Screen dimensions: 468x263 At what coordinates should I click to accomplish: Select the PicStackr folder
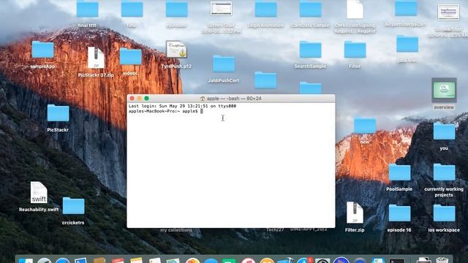pos(58,113)
